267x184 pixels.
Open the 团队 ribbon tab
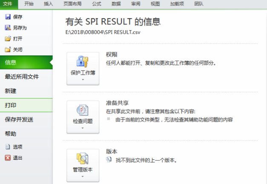coord(199,4)
